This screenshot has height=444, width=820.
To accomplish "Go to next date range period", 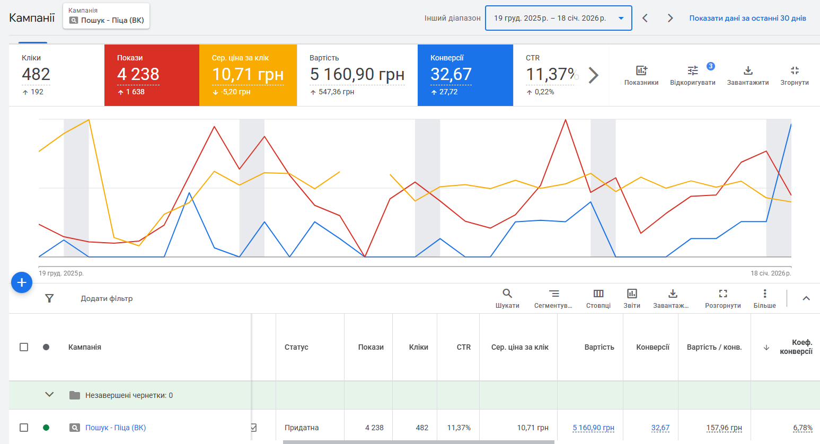I will [671, 18].
